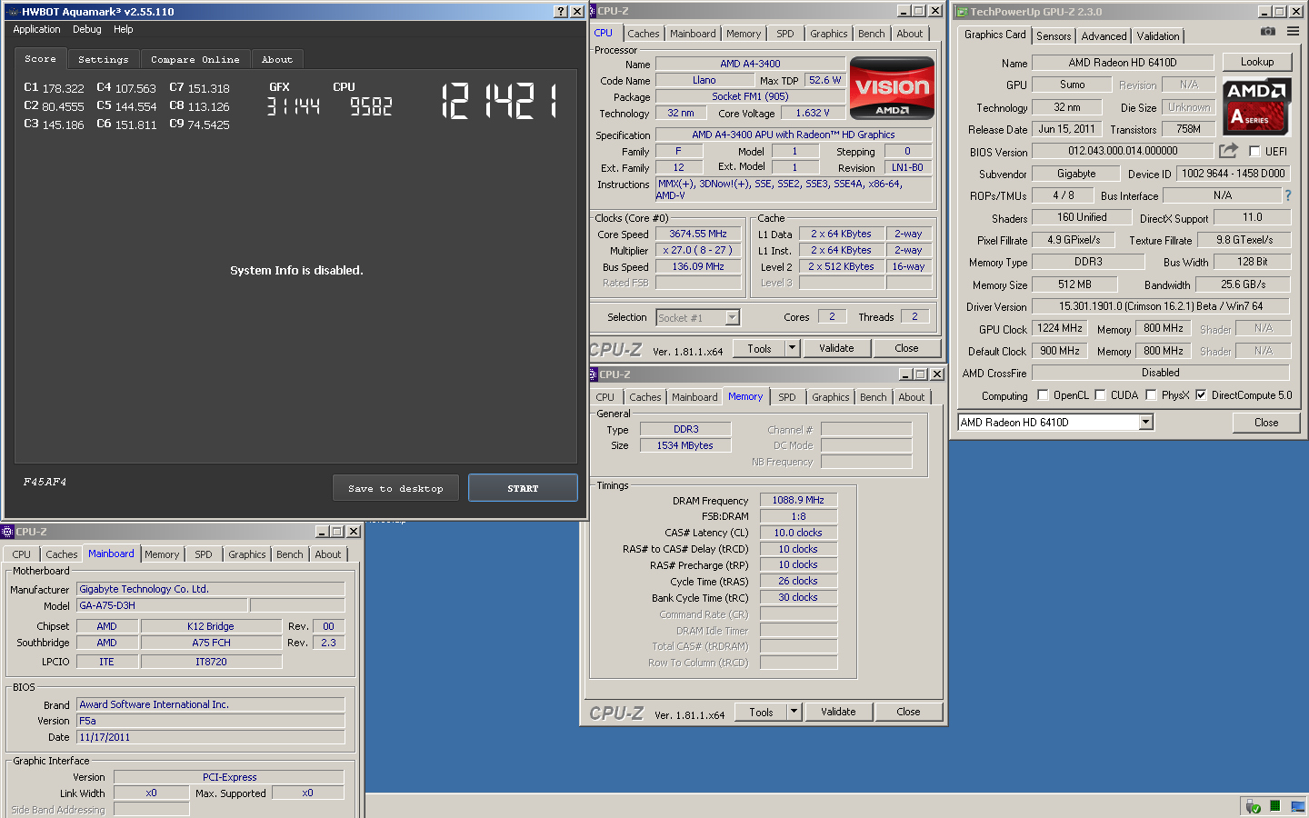
Task: Click the shield security tray icon
Action: pyautogui.click(x=1253, y=806)
